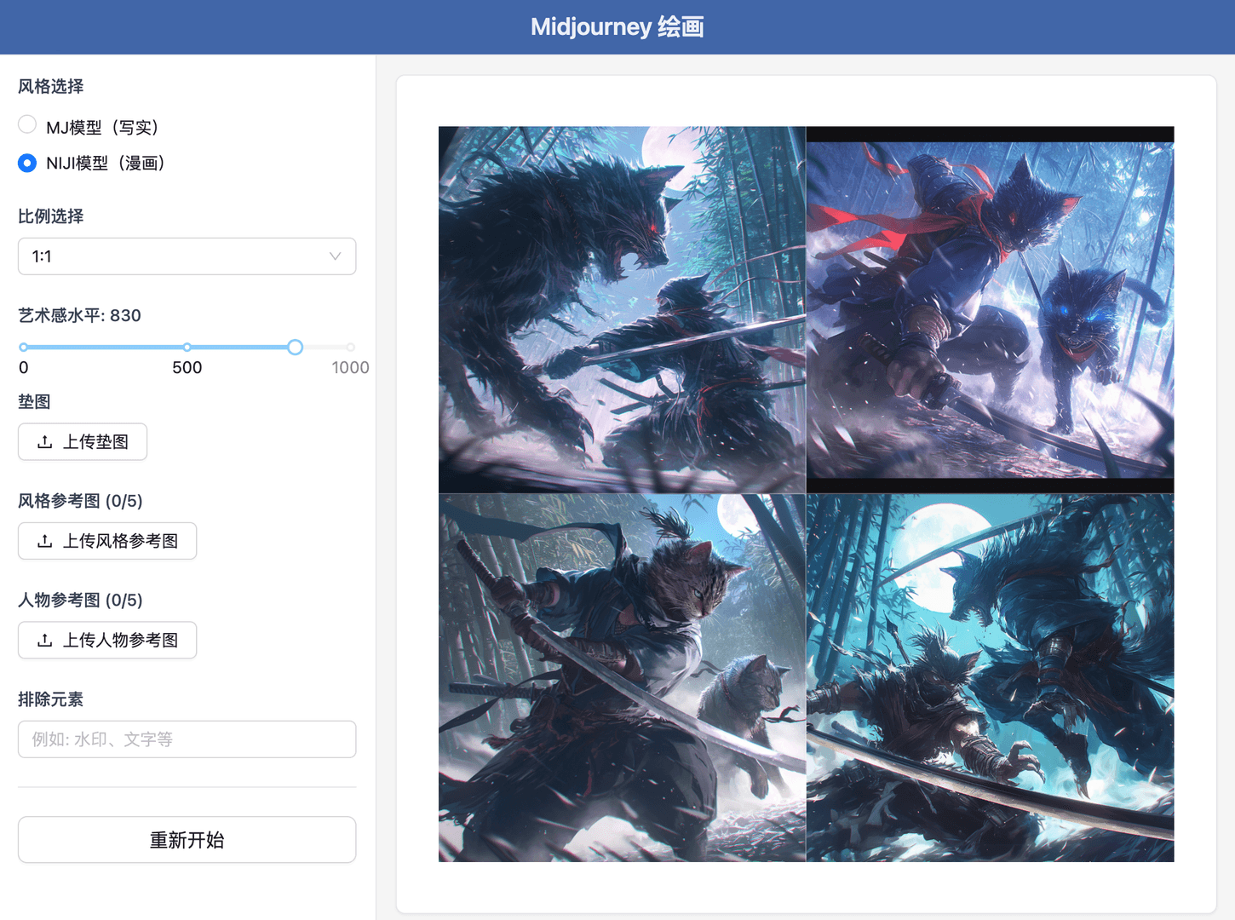Open the 比例选择 aspect ratio dropdown

tap(187, 256)
